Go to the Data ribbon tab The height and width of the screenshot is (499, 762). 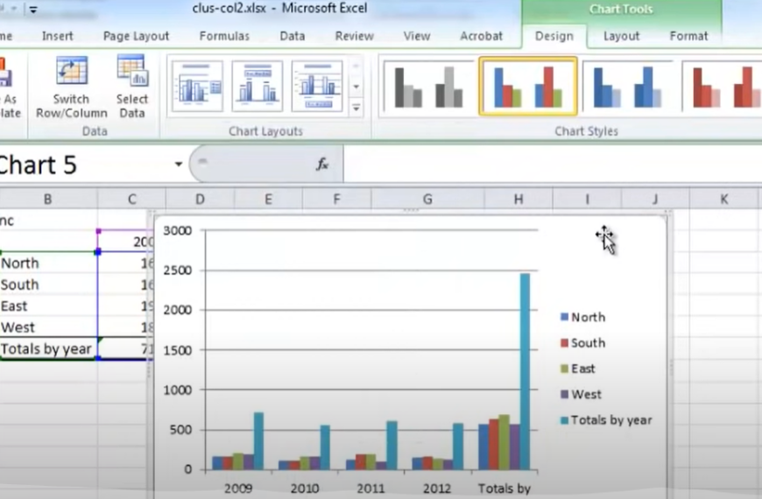click(292, 36)
